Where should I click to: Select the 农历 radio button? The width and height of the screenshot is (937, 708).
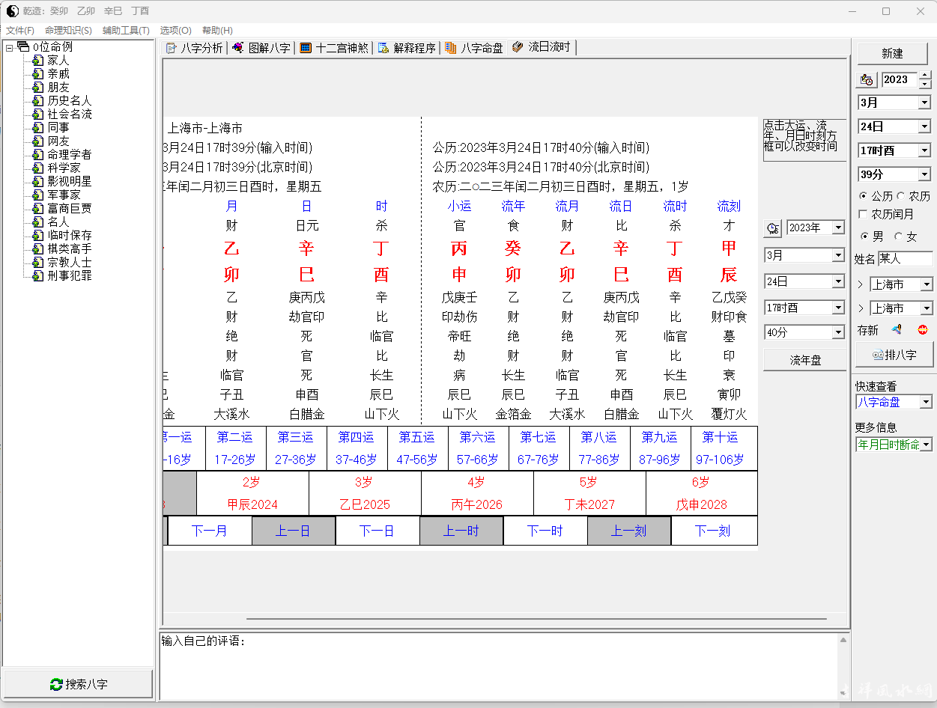click(x=901, y=196)
